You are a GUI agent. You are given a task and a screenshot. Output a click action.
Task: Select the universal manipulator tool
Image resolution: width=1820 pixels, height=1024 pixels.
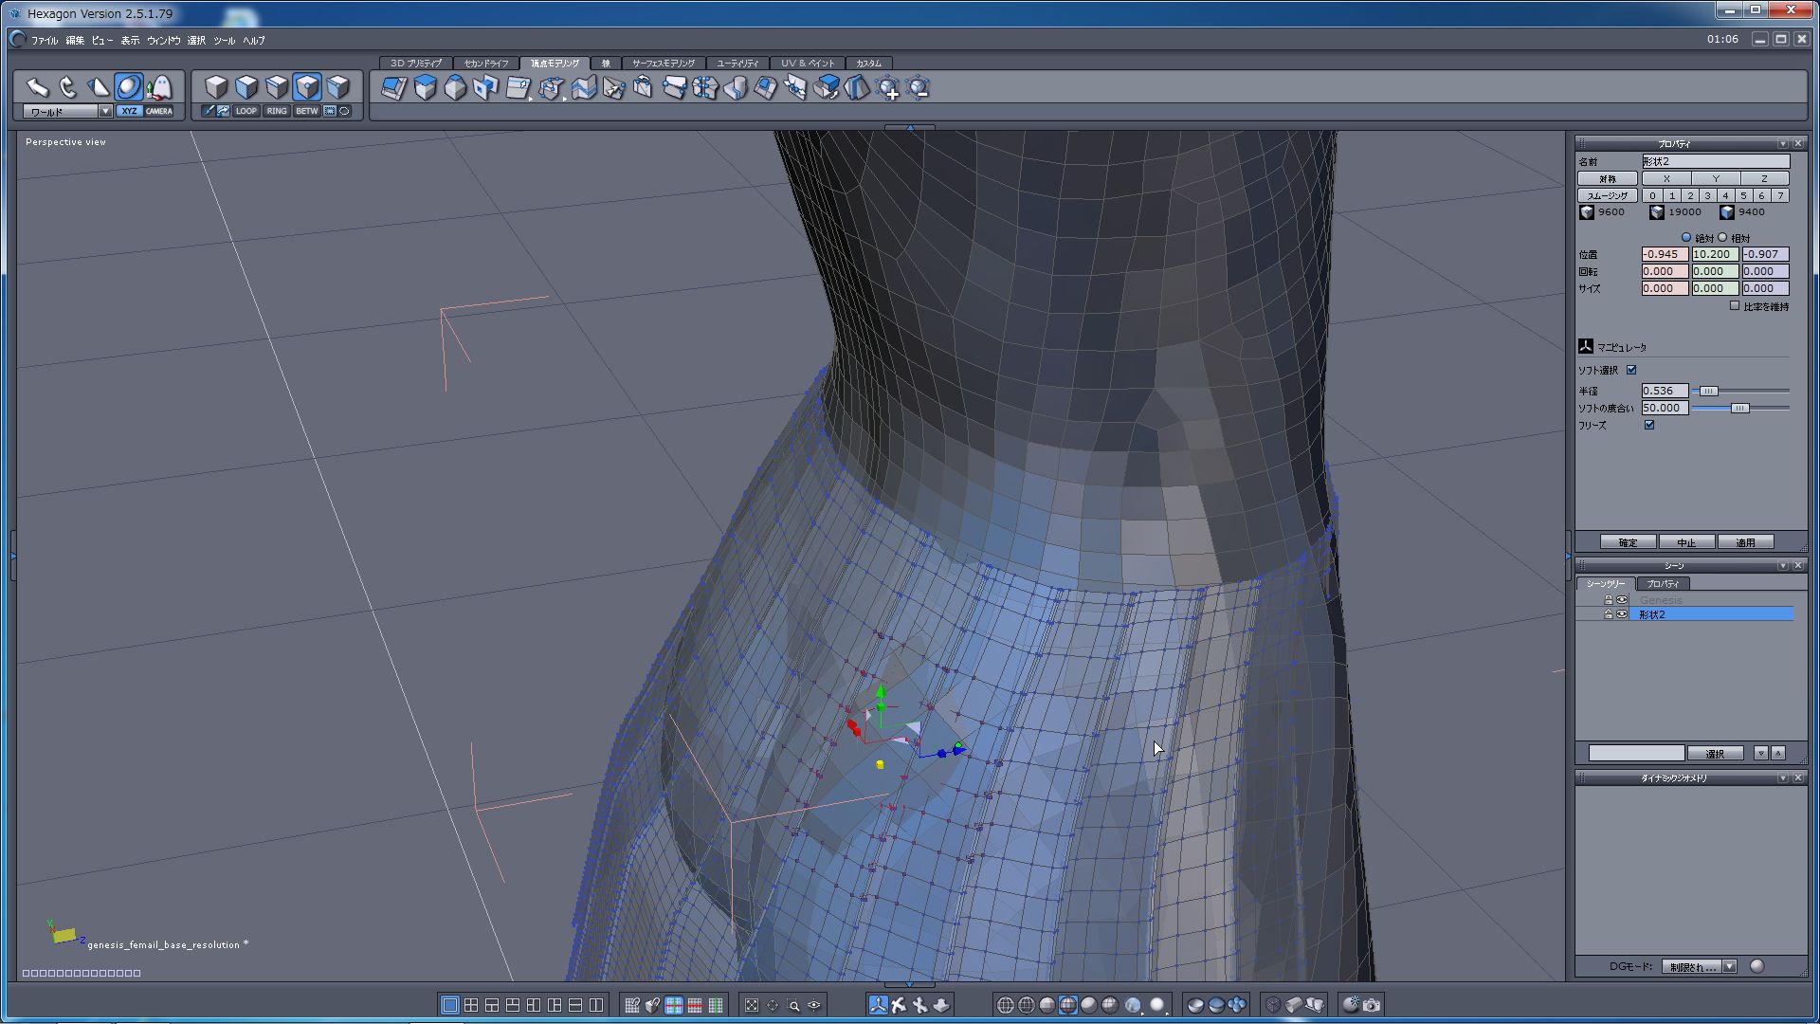129,87
